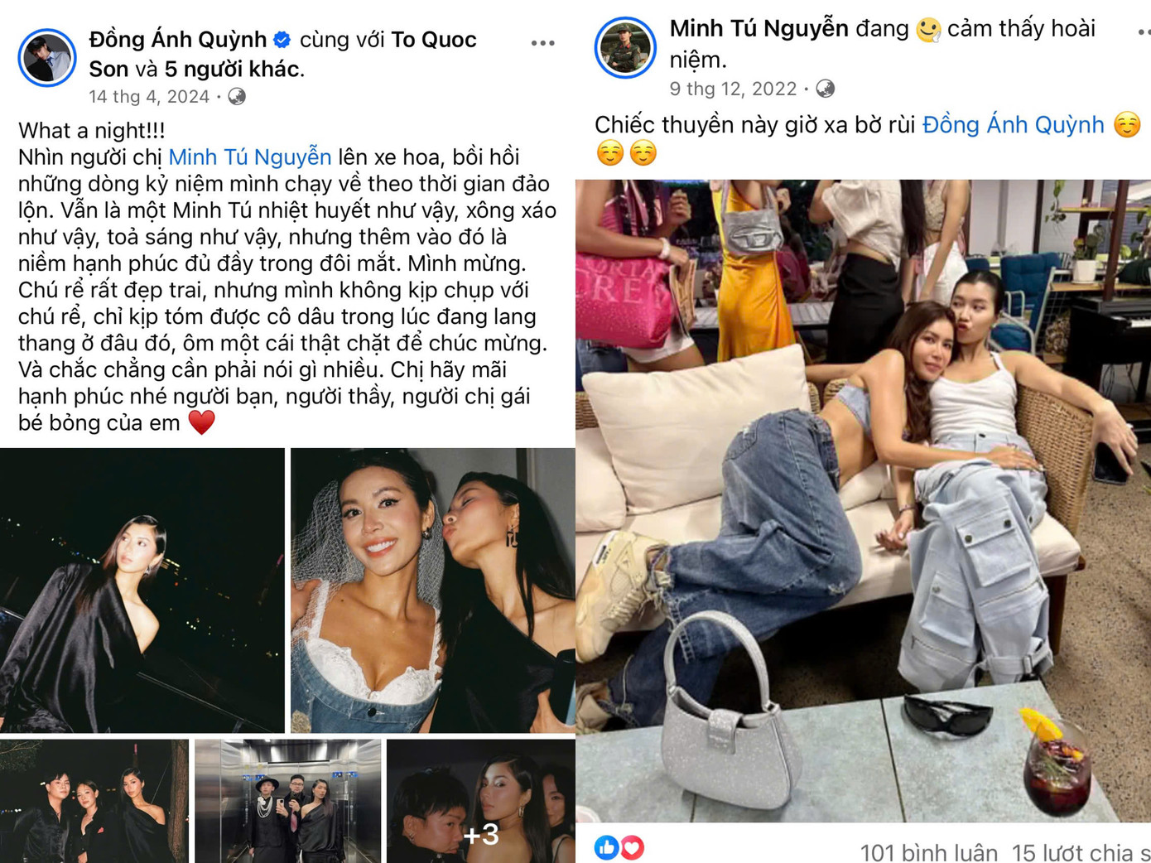Click the red heart reaction icon

632,847
